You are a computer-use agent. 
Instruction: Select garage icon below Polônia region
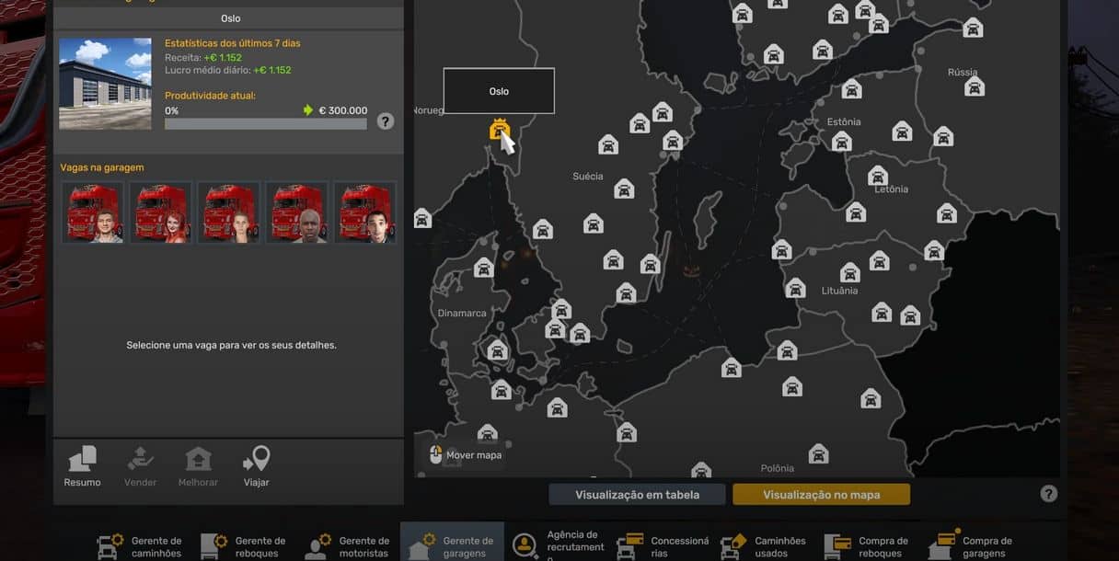[x=818, y=454]
